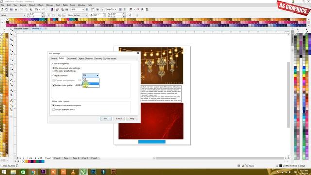This screenshot has width=311, height=175.
Task: Click the vertical scrollbar of canvas
Action: (x=288, y=95)
